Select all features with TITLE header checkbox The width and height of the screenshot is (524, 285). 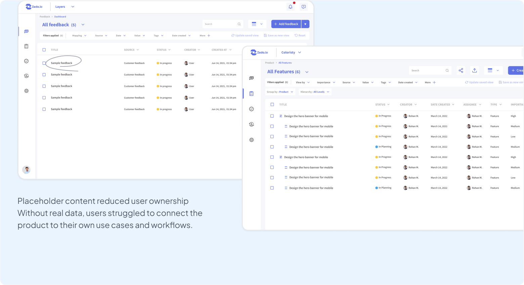[272, 105]
